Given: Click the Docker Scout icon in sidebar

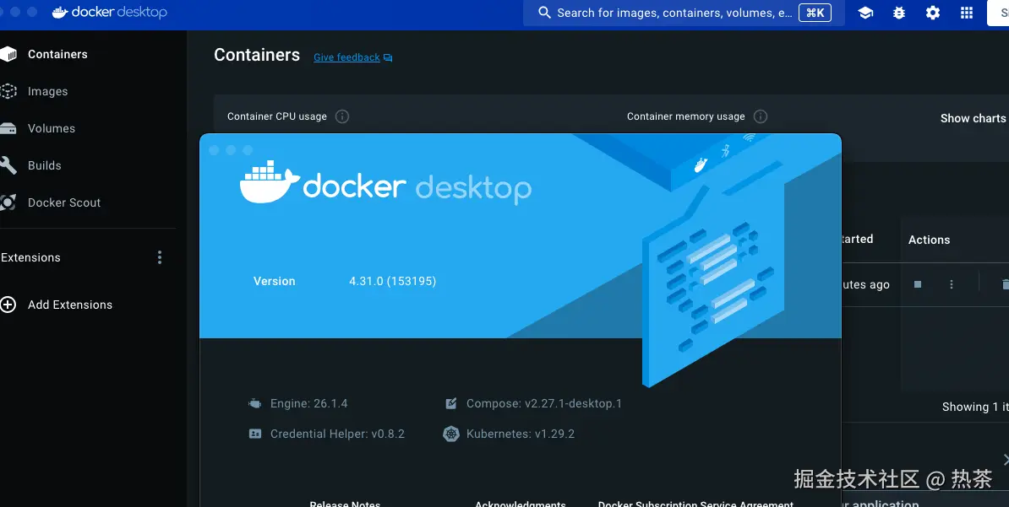Looking at the screenshot, I should tap(8, 202).
